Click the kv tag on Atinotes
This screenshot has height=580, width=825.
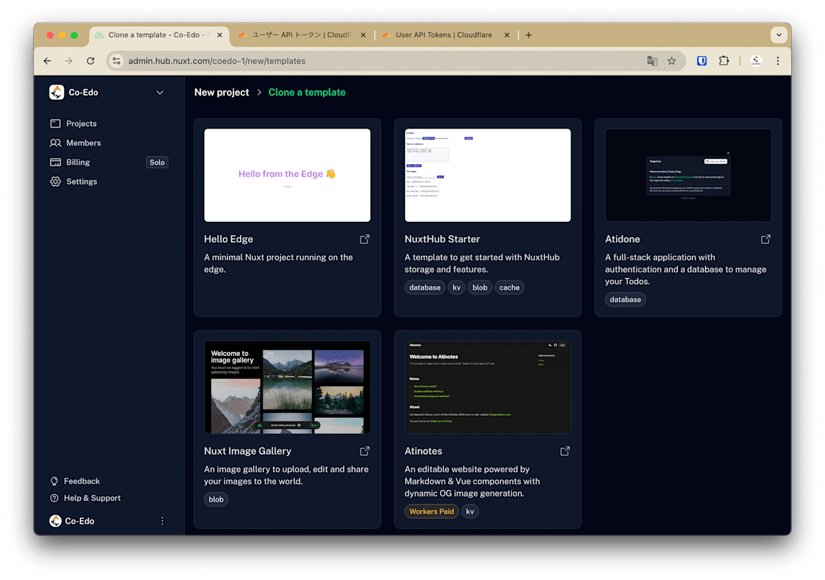click(x=470, y=511)
